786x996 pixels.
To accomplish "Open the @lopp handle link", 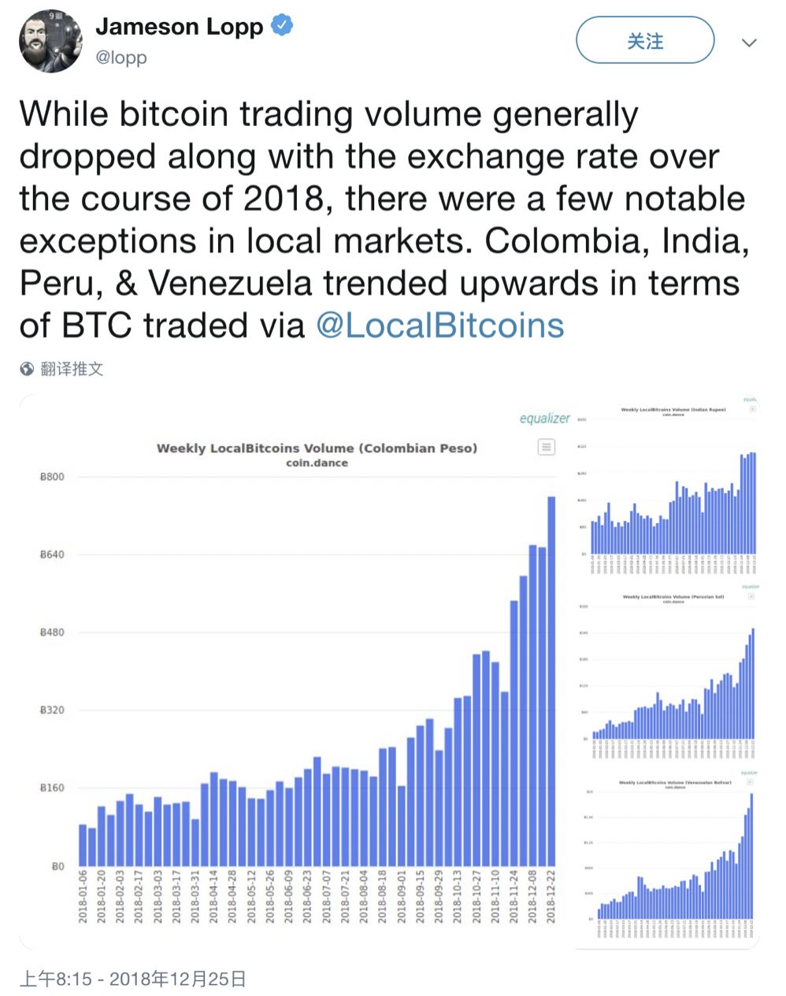I will [121, 58].
